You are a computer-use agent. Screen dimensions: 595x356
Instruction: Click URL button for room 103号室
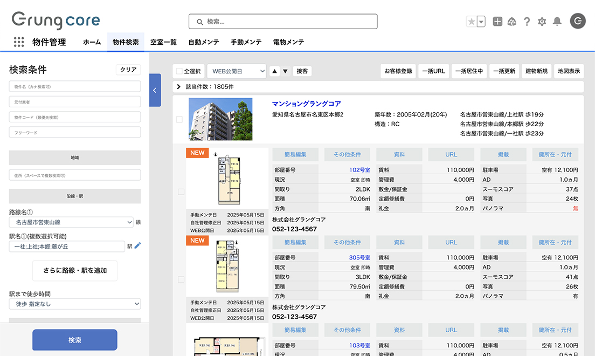point(451,330)
